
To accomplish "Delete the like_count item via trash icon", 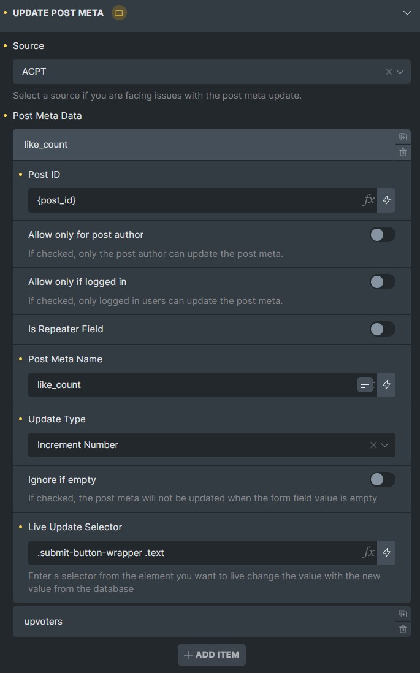I will point(403,153).
